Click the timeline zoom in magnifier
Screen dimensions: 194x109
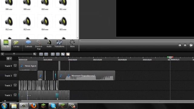(35, 54)
